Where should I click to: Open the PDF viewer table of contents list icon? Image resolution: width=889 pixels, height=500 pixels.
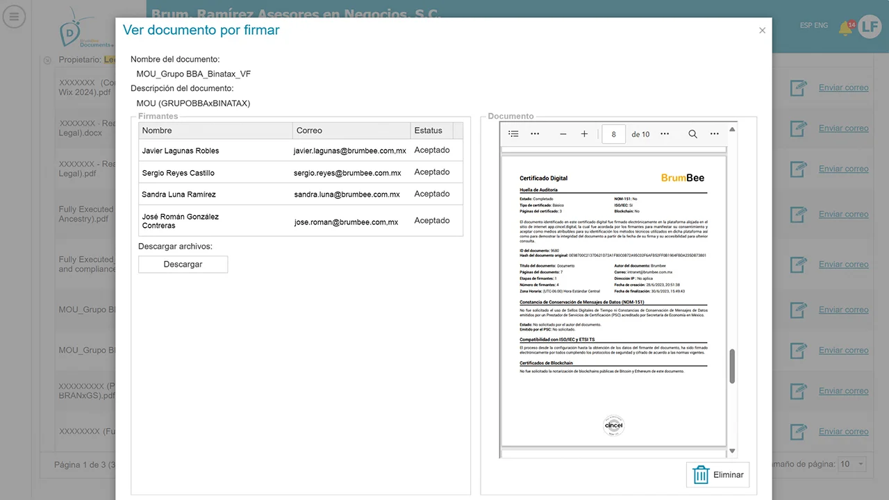coord(513,134)
